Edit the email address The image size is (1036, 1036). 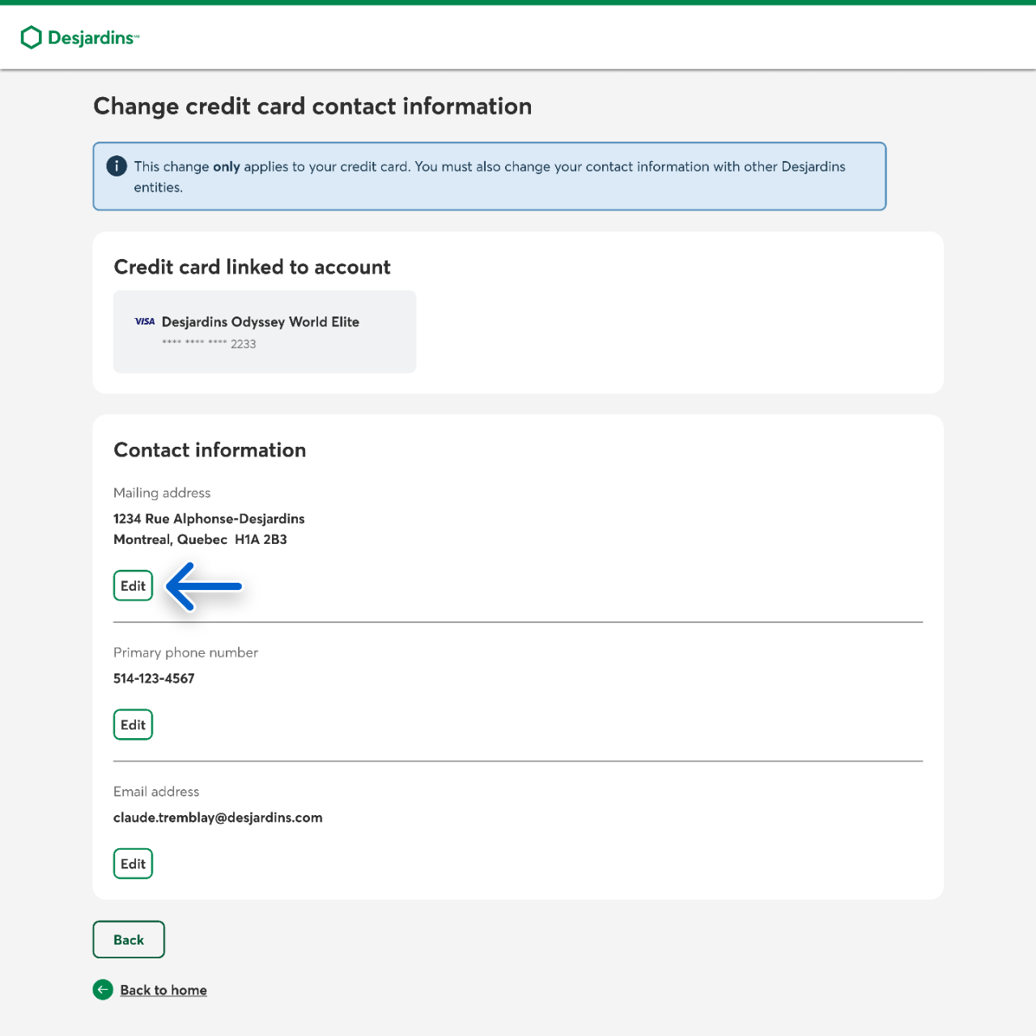coord(133,864)
